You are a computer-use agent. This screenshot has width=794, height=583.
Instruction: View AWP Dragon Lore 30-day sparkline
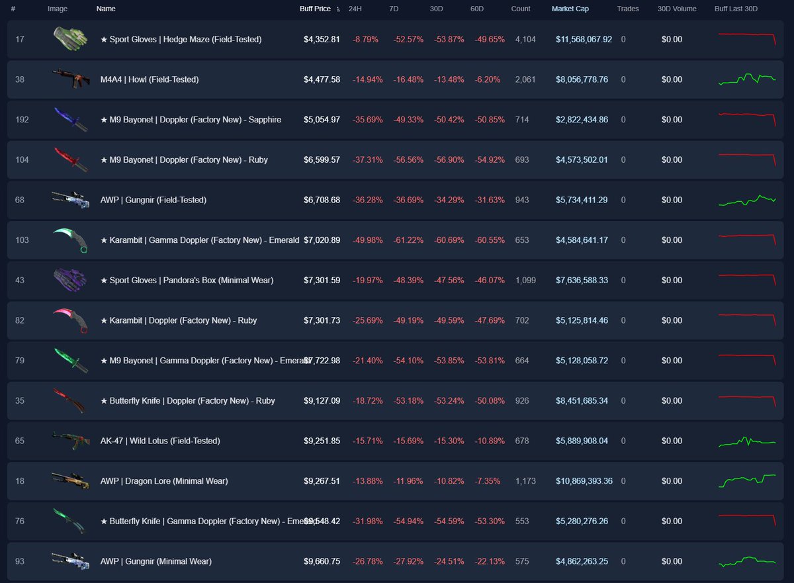coord(748,480)
